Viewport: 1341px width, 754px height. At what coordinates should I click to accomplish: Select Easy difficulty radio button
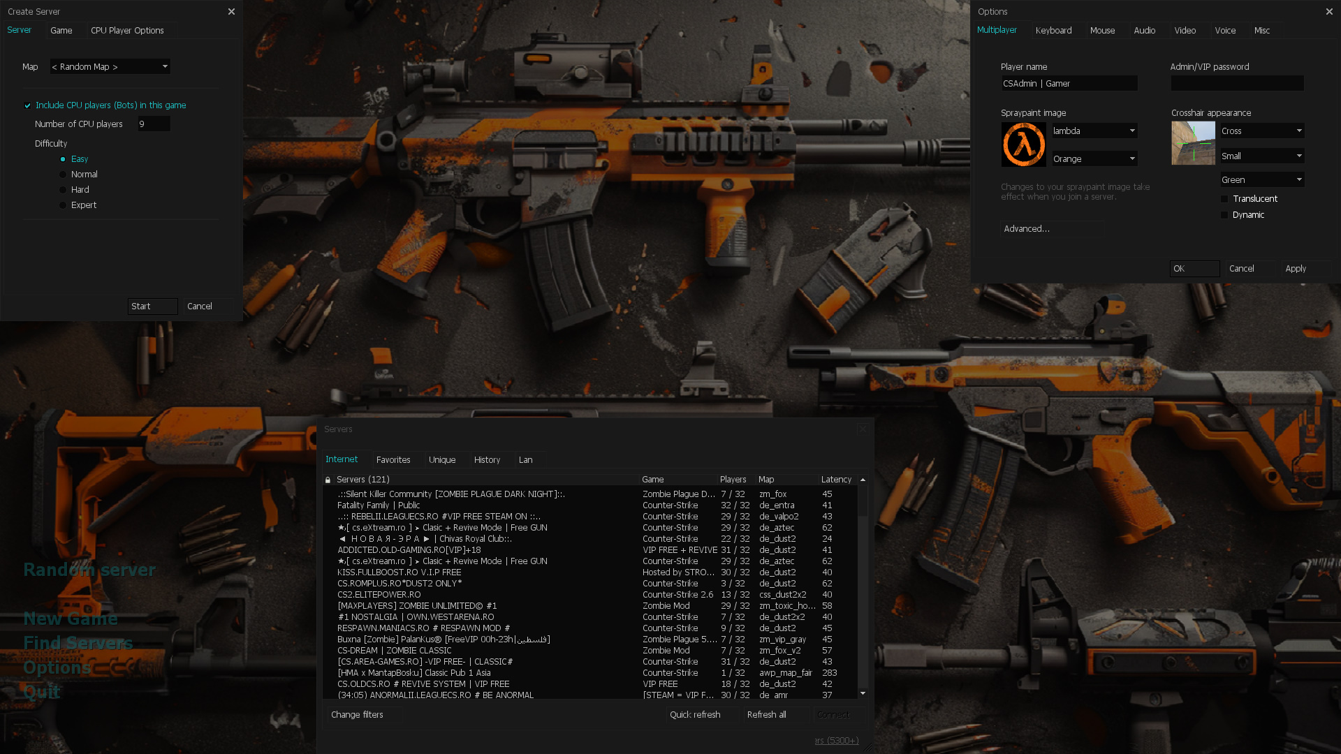coord(63,159)
